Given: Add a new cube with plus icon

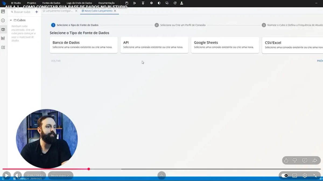Looking at the screenshot, I should (37, 12).
